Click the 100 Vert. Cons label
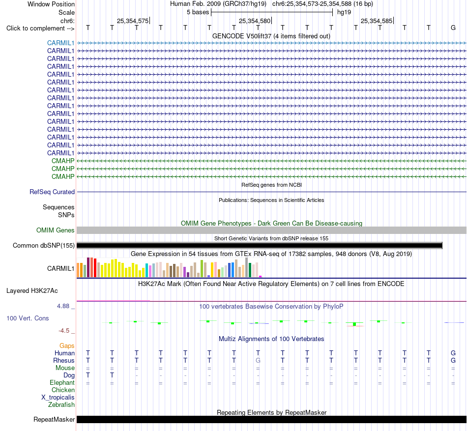Viewport: 467px width, 431px height. pos(28,318)
